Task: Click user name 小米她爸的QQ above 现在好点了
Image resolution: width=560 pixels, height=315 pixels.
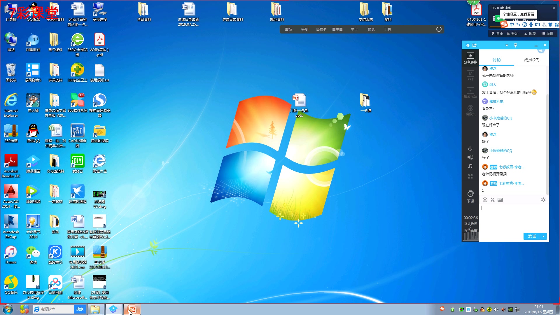Action: coord(501,118)
